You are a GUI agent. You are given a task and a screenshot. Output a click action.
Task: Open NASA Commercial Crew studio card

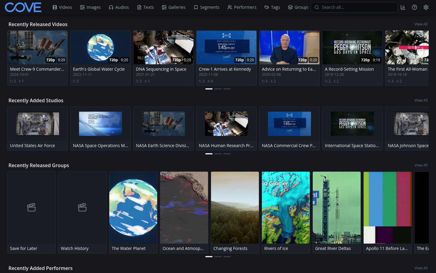click(289, 129)
